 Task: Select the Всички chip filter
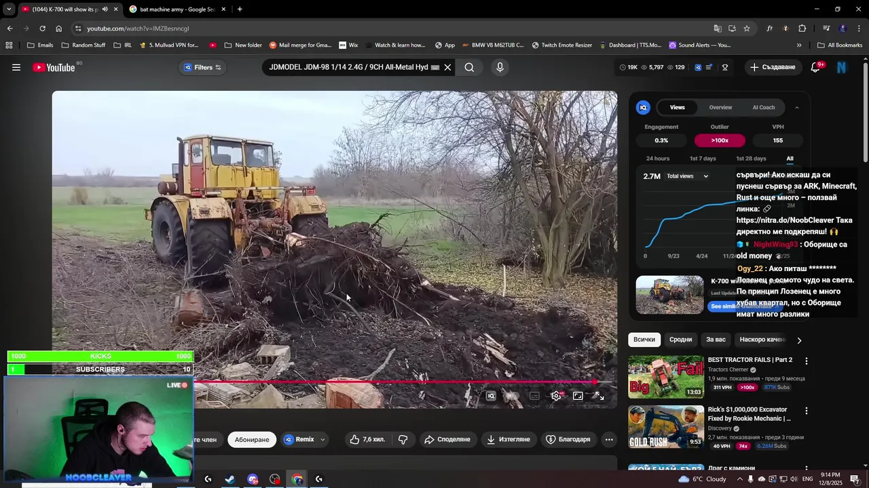[x=644, y=340]
